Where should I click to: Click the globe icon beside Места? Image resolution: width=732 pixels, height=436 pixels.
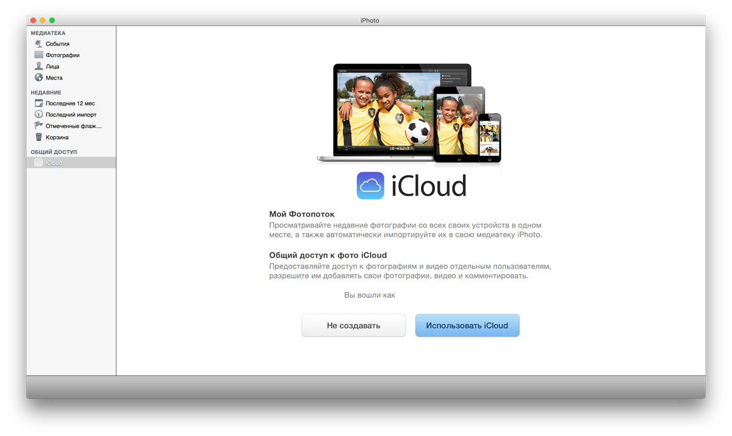click(38, 78)
